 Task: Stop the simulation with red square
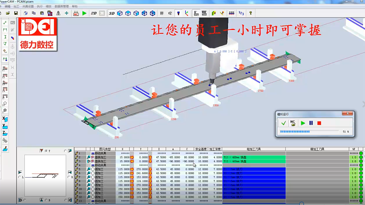click(x=319, y=123)
